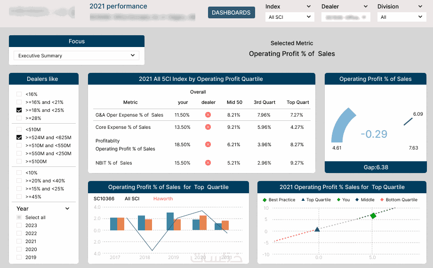Click the red X status icon for Core Expense
433x268 pixels.
point(208,127)
